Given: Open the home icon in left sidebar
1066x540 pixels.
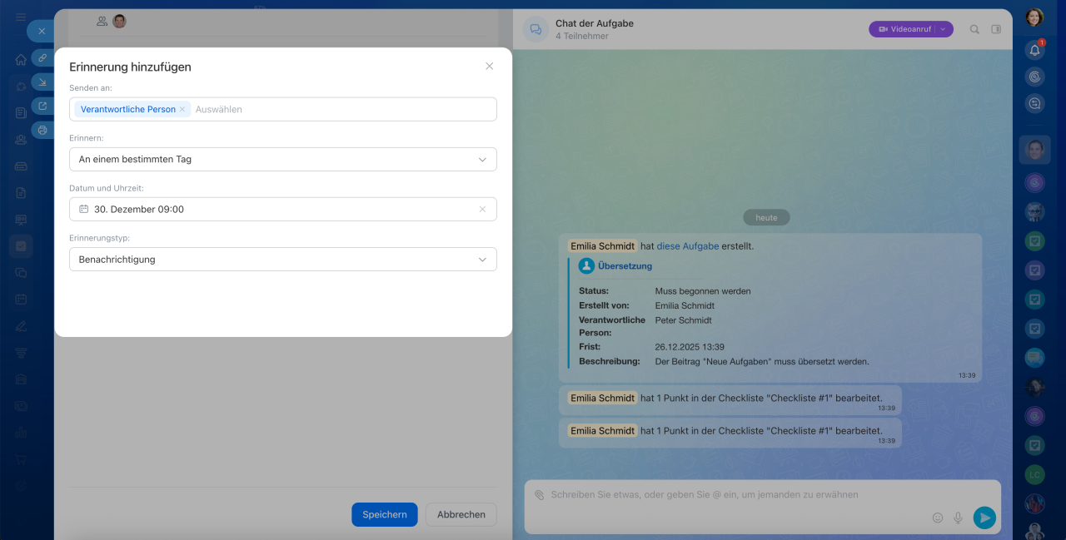Looking at the screenshot, I should coord(21,60).
